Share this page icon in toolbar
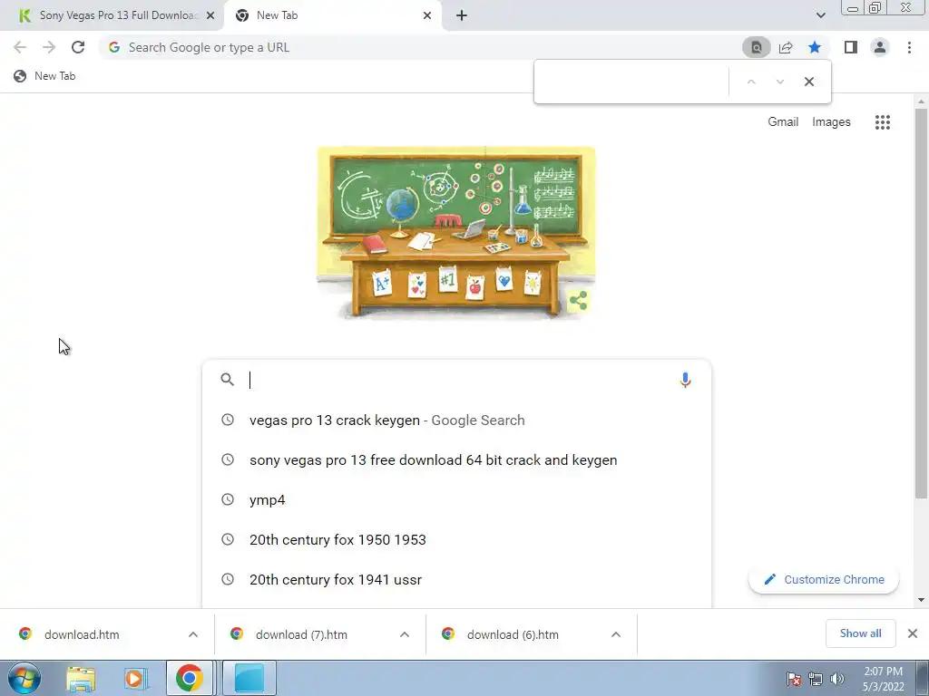Viewport: 929px width, 696px height. [x=786, y=47]
